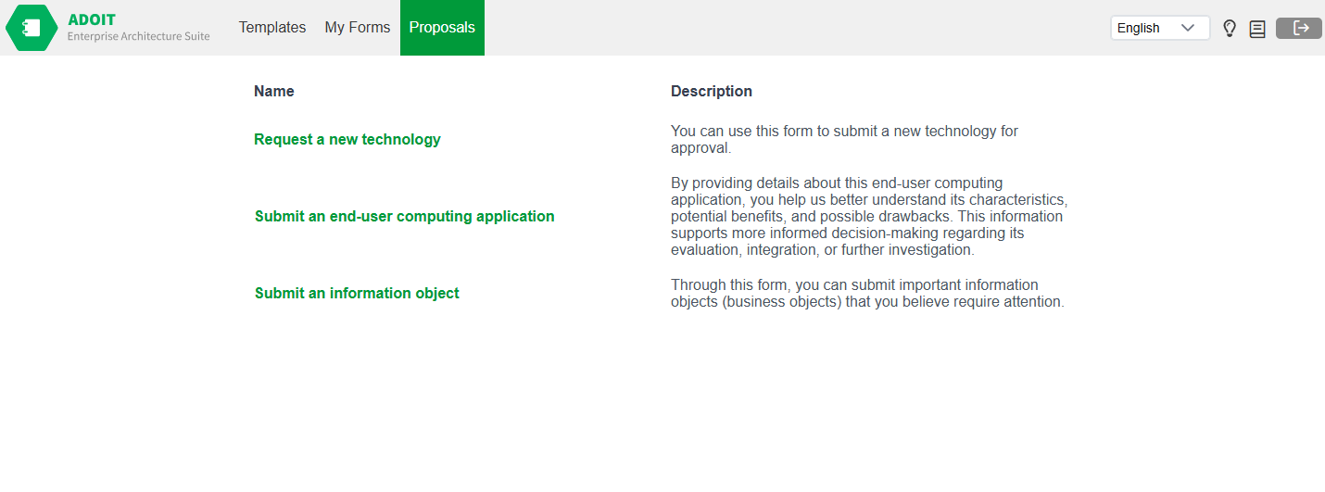
Task: Click the new technology form description text
Action: click(x=844, y=140)
